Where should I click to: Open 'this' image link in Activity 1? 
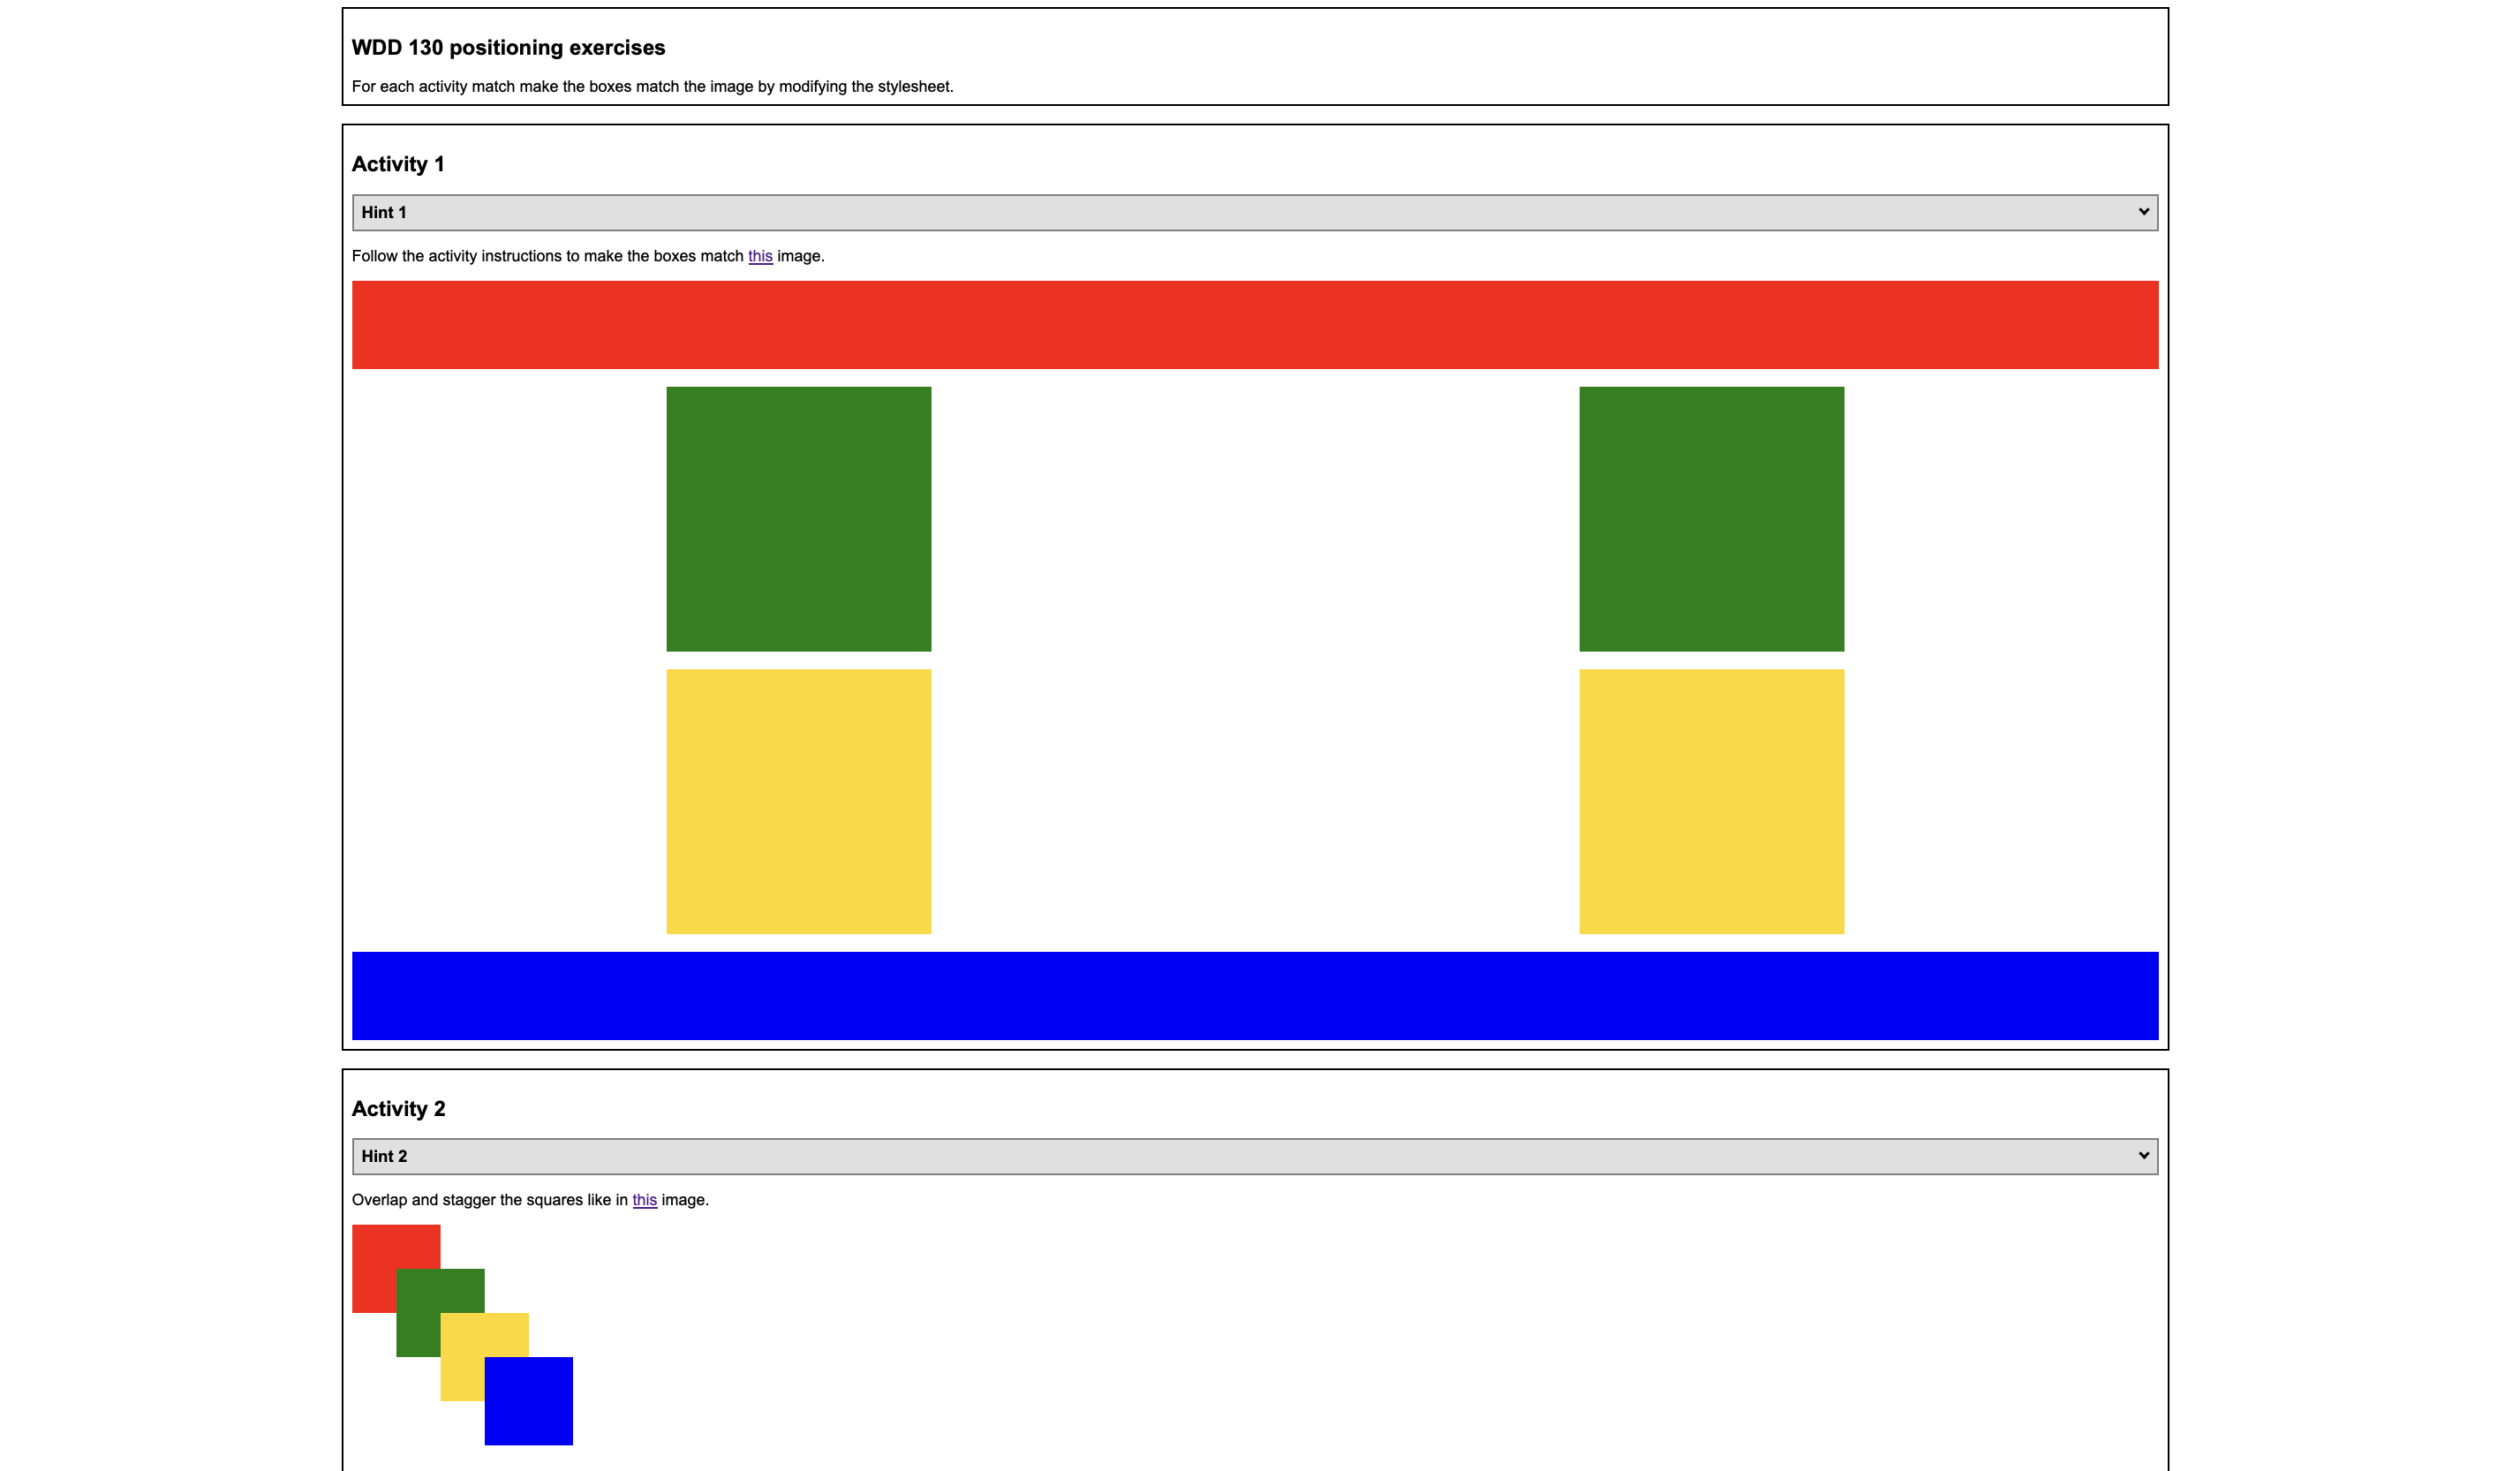tap(760, 256)
